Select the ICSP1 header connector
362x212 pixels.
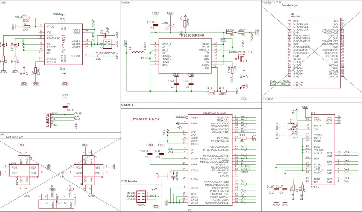pos(142,195)
